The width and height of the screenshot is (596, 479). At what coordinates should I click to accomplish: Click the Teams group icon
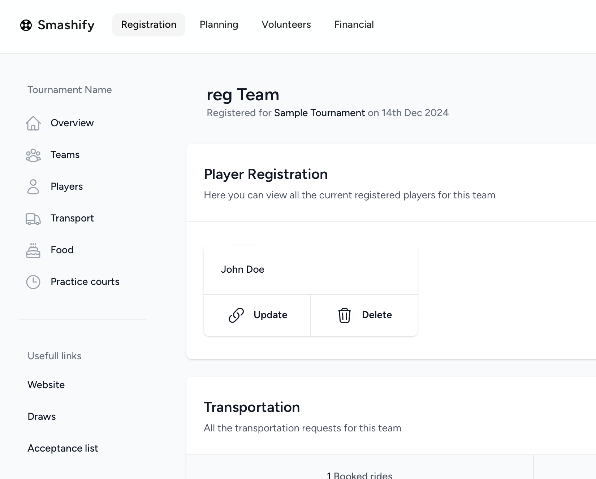33,155
